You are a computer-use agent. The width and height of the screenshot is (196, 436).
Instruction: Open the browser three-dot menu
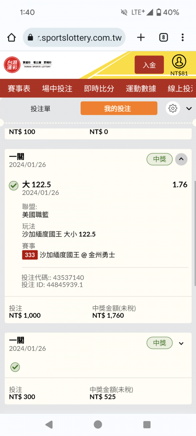click(182, 37)
